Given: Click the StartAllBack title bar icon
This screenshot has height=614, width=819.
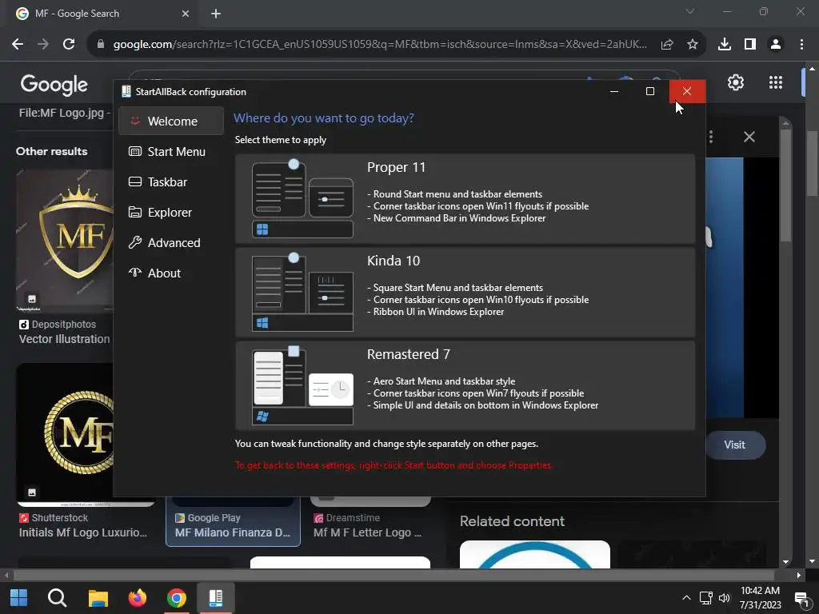Looking at the screenshot, I should [x=126, y=91].
